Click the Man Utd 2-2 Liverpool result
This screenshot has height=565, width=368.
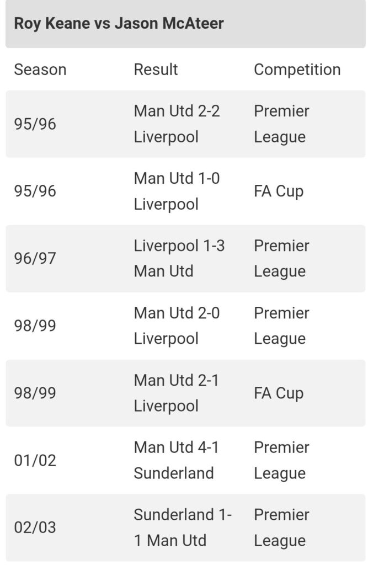click(x=177, y=124)
